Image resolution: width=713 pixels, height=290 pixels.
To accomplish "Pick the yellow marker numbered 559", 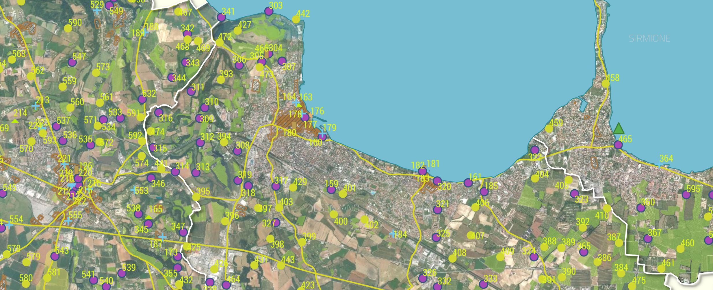I will point(62,87).
